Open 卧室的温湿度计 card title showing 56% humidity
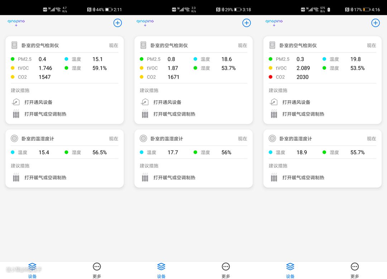Viewport: 387px width, 279px height. pyautogui.click(x=167, y=138)
